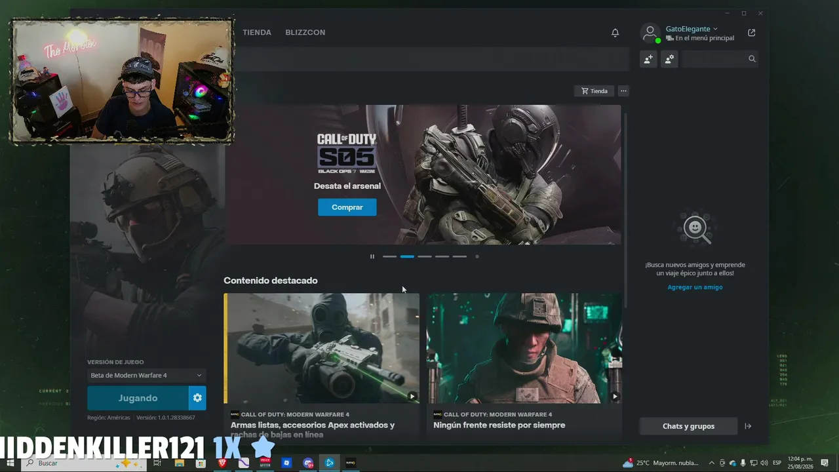
Task: Open the taskbar clock and date
Action: click(x=800, y=463)
